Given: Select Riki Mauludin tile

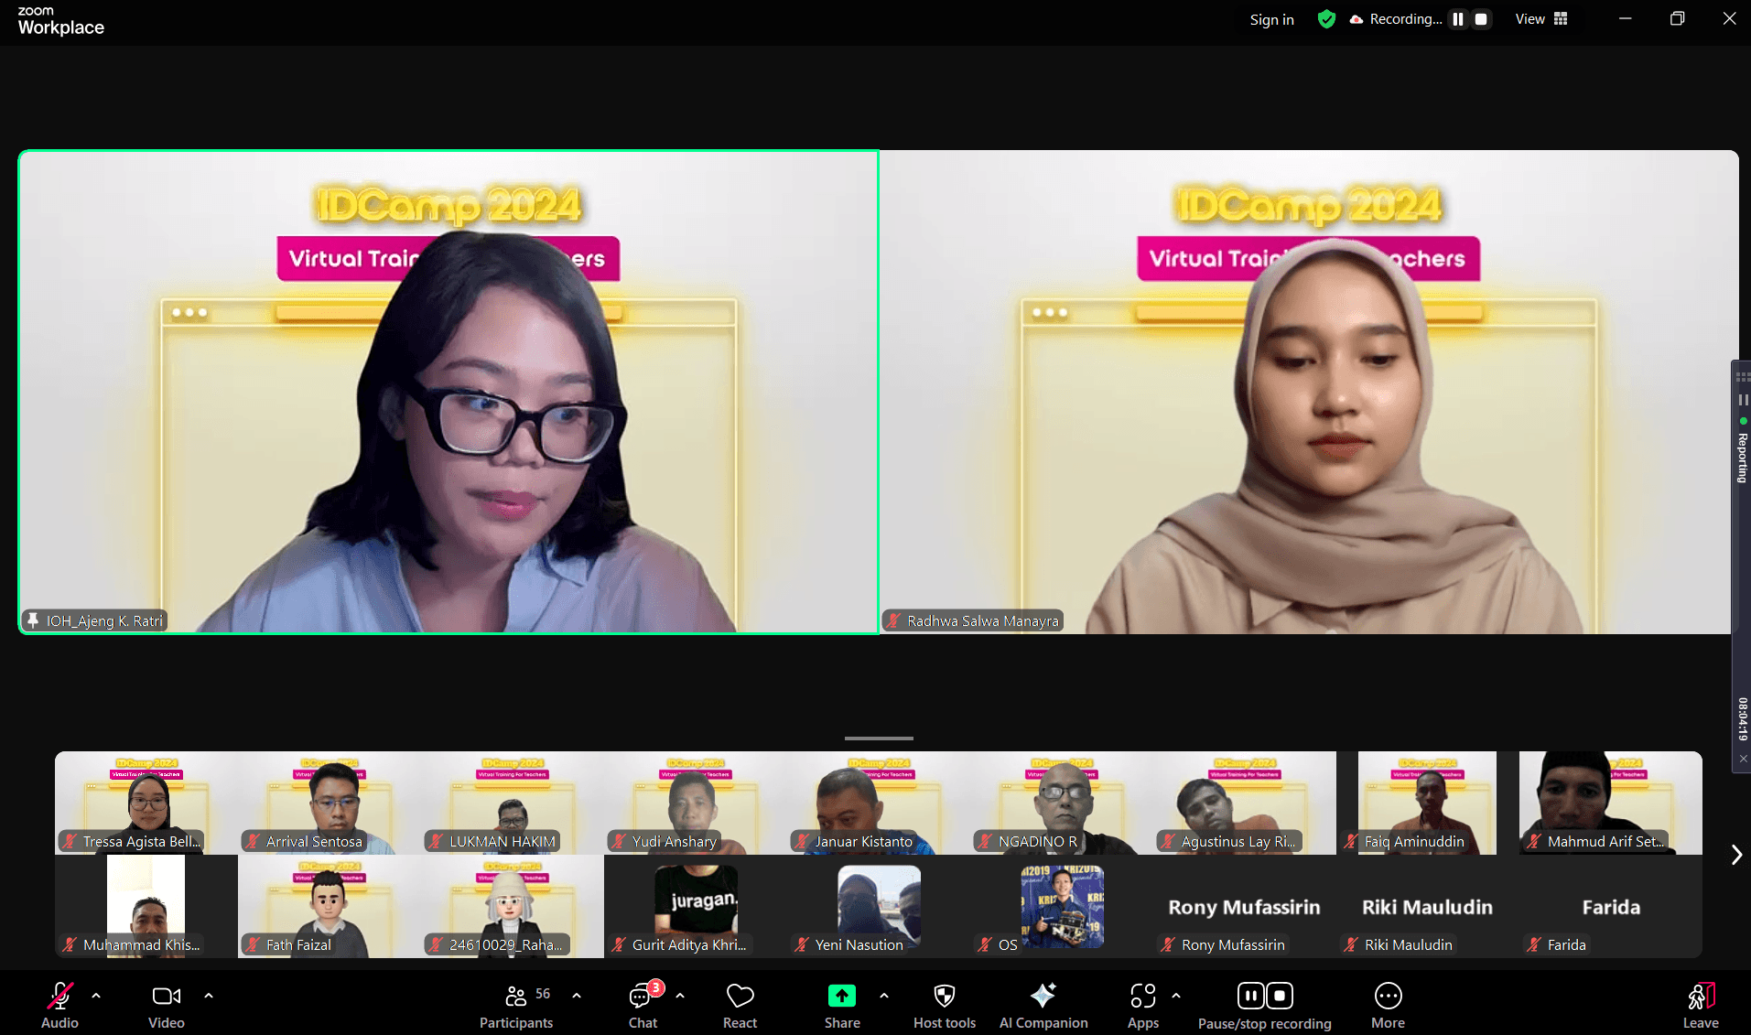Looking at the screenshot, I should (x=1428, y=906).
